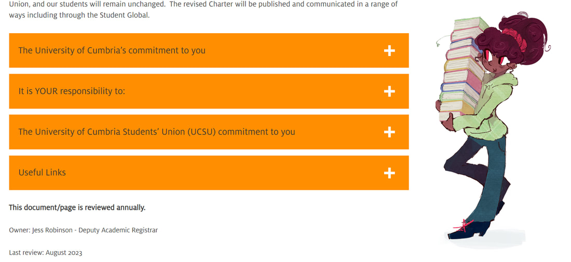Click the dark shoe with pink laces
571x262 pixels.
click(x=469, y=229)
